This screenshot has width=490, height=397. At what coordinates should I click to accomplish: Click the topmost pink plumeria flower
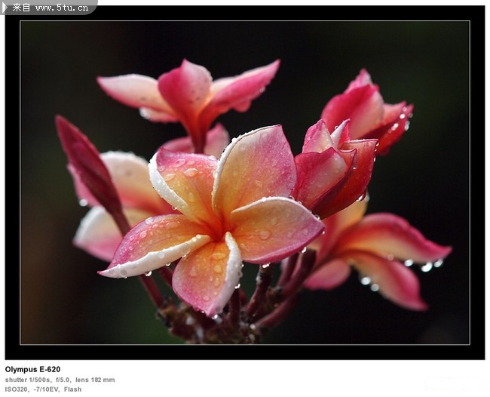pos(188,94)
